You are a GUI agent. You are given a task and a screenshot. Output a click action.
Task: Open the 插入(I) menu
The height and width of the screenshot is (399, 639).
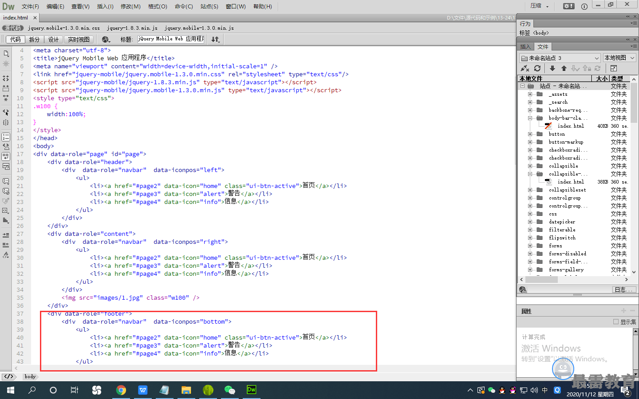tap(105, 6)
